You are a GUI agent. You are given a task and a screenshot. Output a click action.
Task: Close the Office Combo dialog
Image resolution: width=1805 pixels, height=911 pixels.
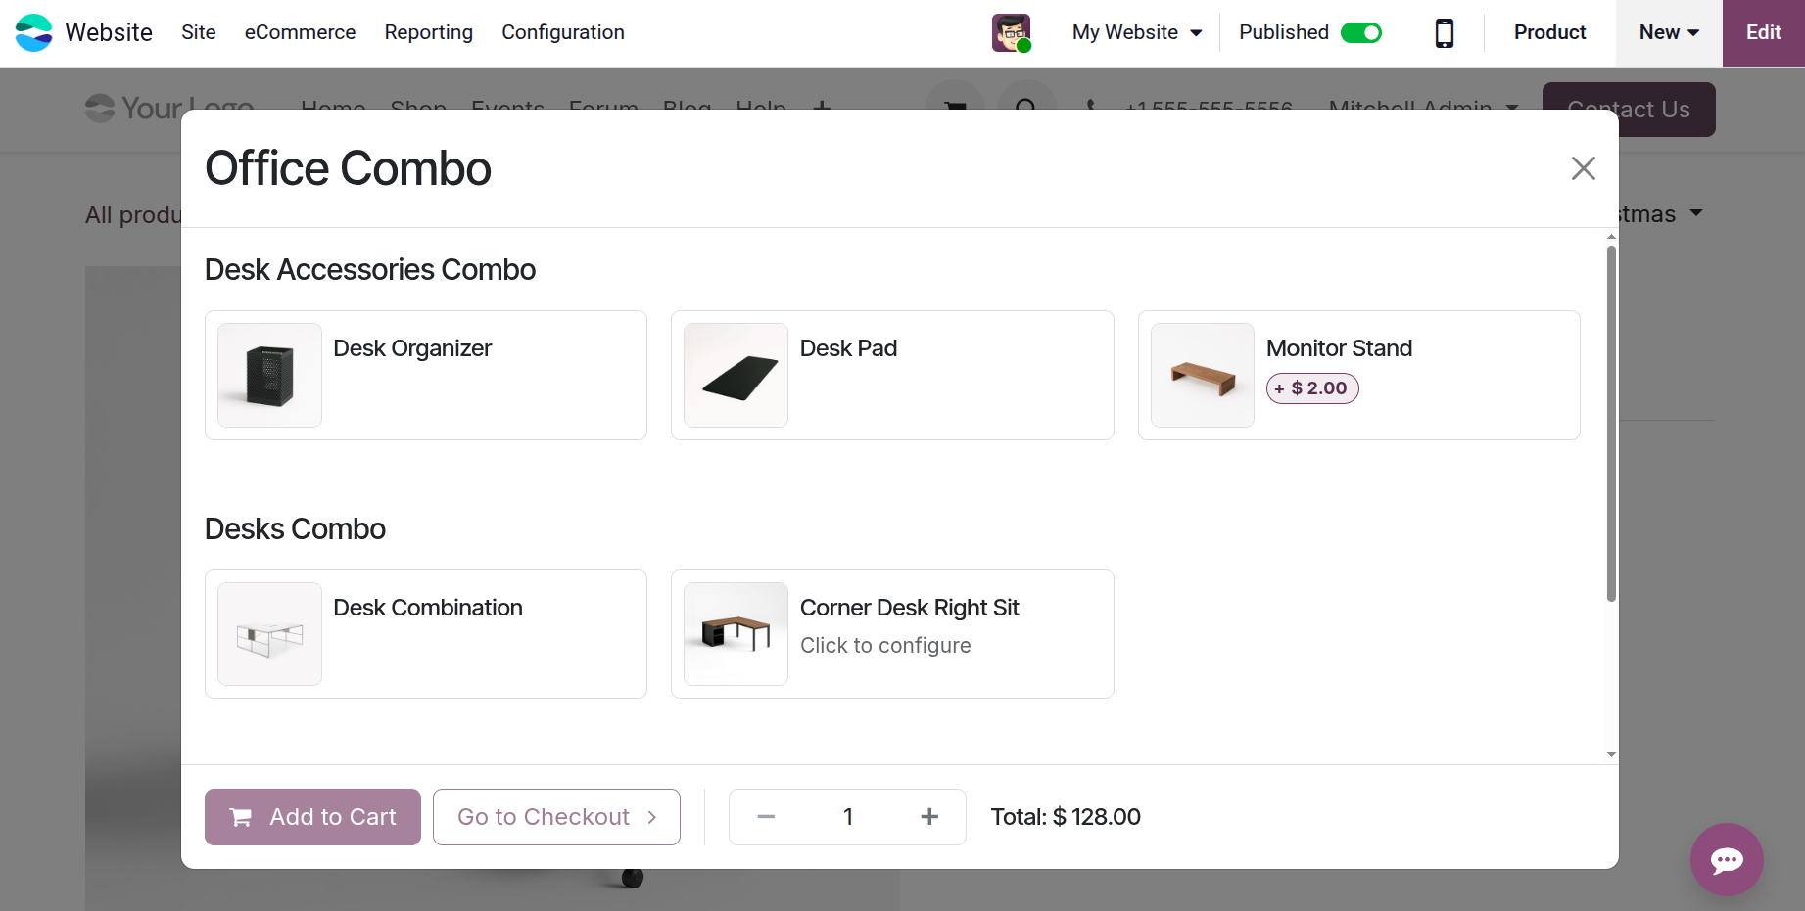[x=1583, y=168]
